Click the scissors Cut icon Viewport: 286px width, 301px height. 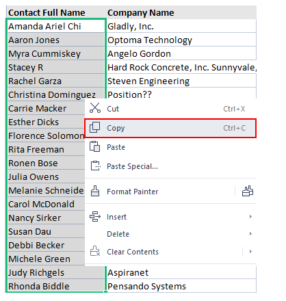[x=95, y=108]
